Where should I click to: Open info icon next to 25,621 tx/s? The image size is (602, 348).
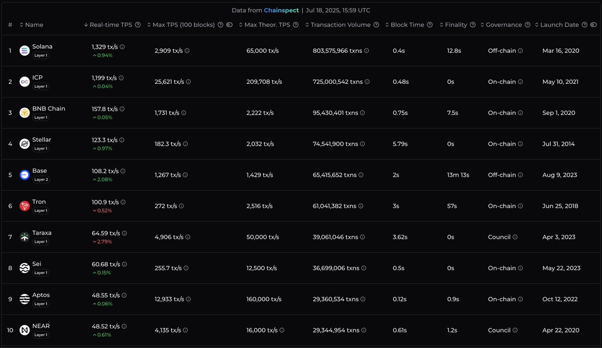(188, 82)
